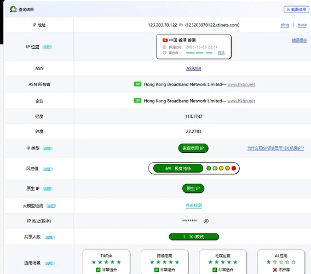
Task: Click 点击检测 to run model detection
Action: (194, 206)
